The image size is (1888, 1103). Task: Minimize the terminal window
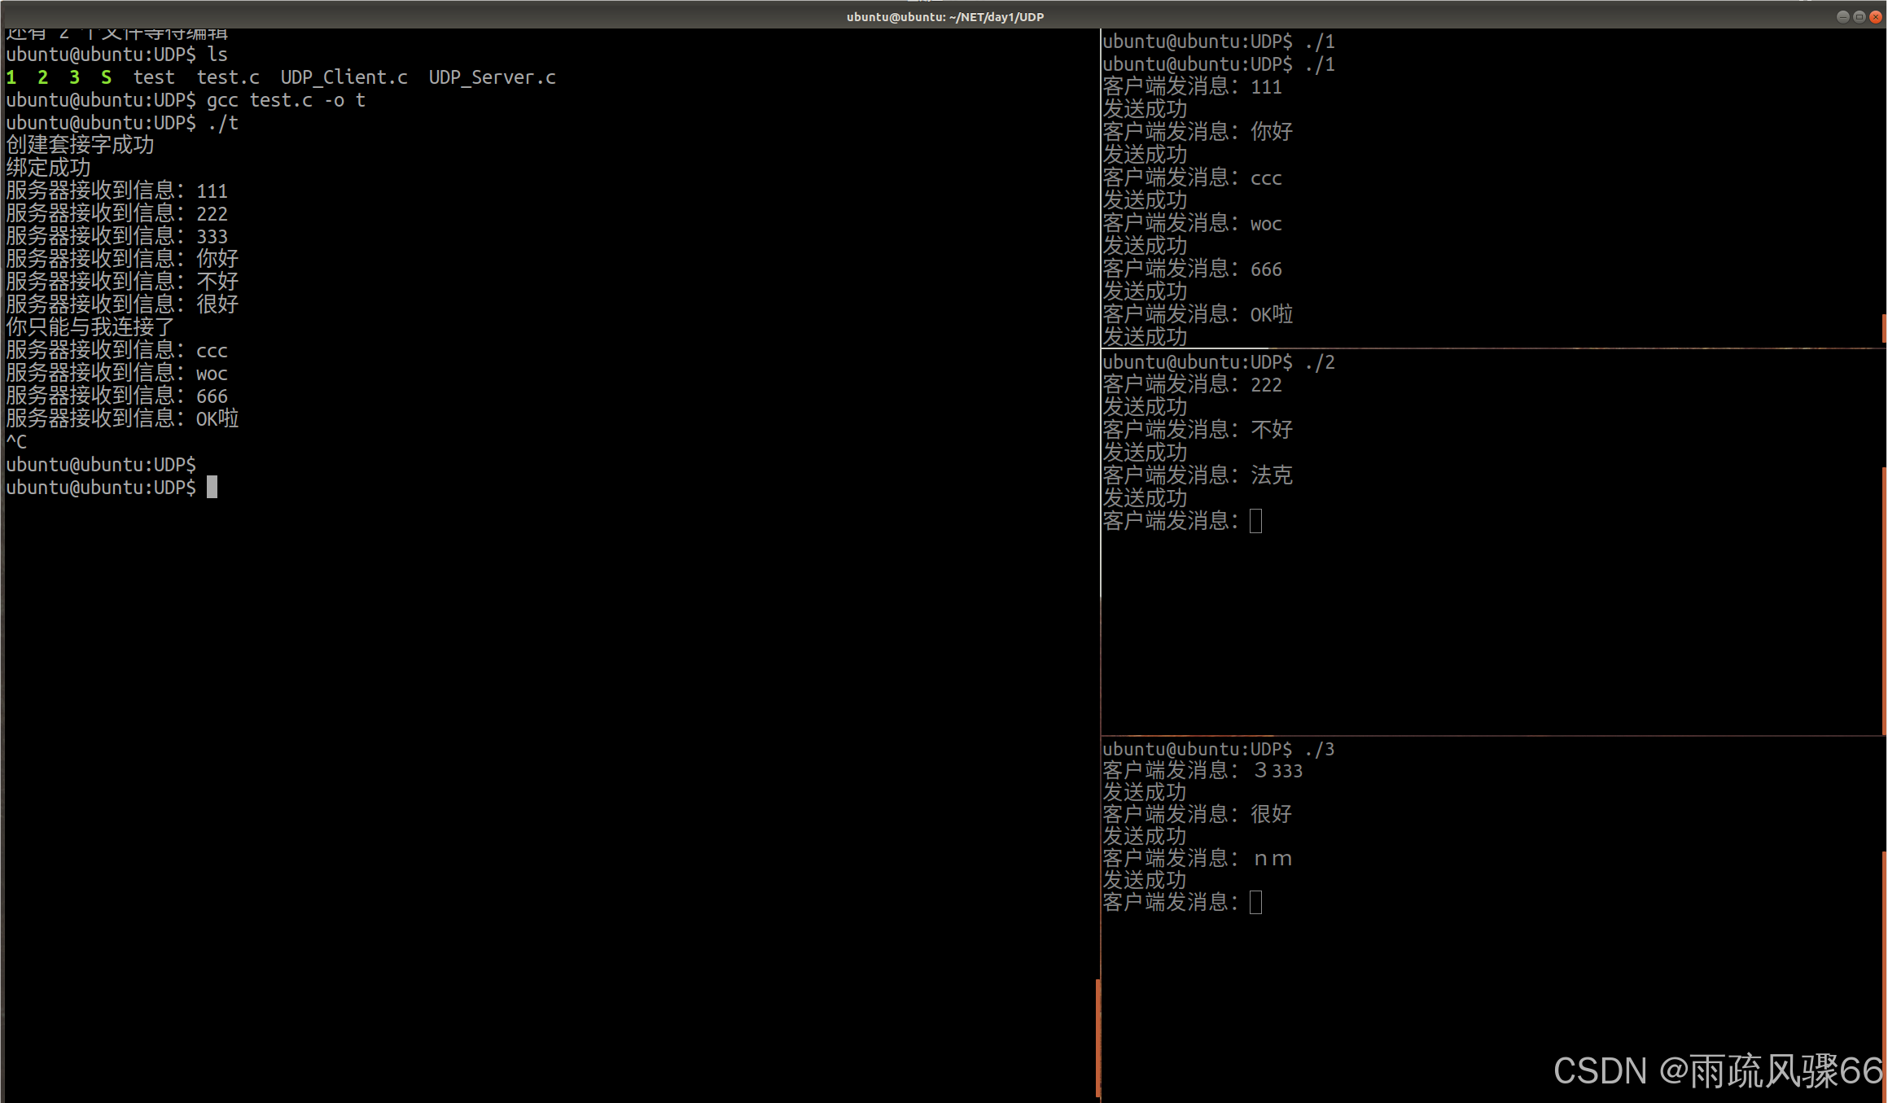click(1842, 16)
